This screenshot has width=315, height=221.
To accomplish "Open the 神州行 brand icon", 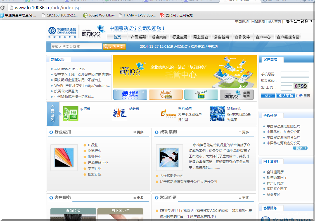I will [201, 94].
